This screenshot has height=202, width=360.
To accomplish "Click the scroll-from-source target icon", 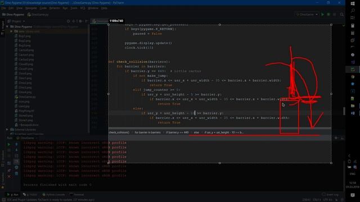I will pos(69,21).
